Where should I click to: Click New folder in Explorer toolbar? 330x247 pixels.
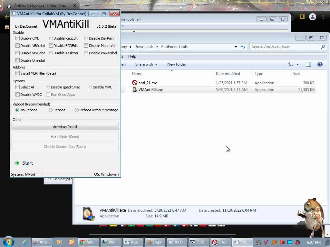pos(177,64)
